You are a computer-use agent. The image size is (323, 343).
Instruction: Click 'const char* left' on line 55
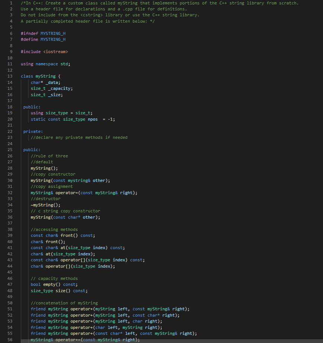point(115,333)
